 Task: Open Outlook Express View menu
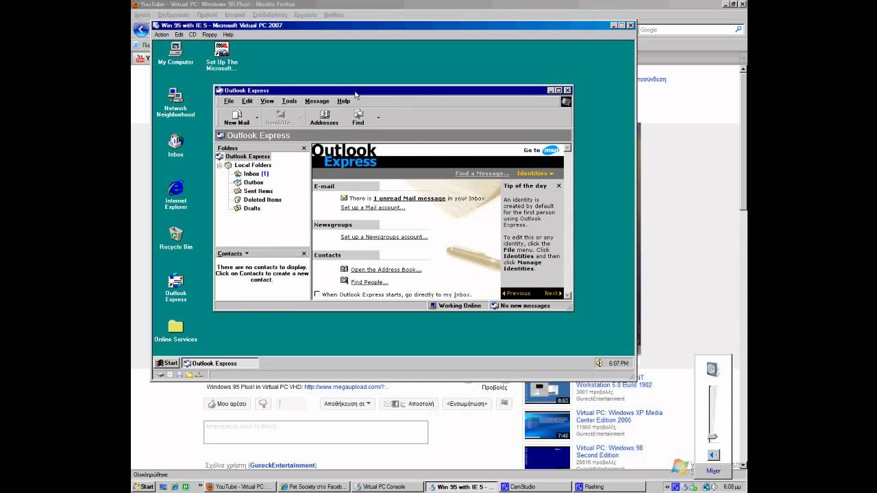pyautogui.click(x=267, y=101)
